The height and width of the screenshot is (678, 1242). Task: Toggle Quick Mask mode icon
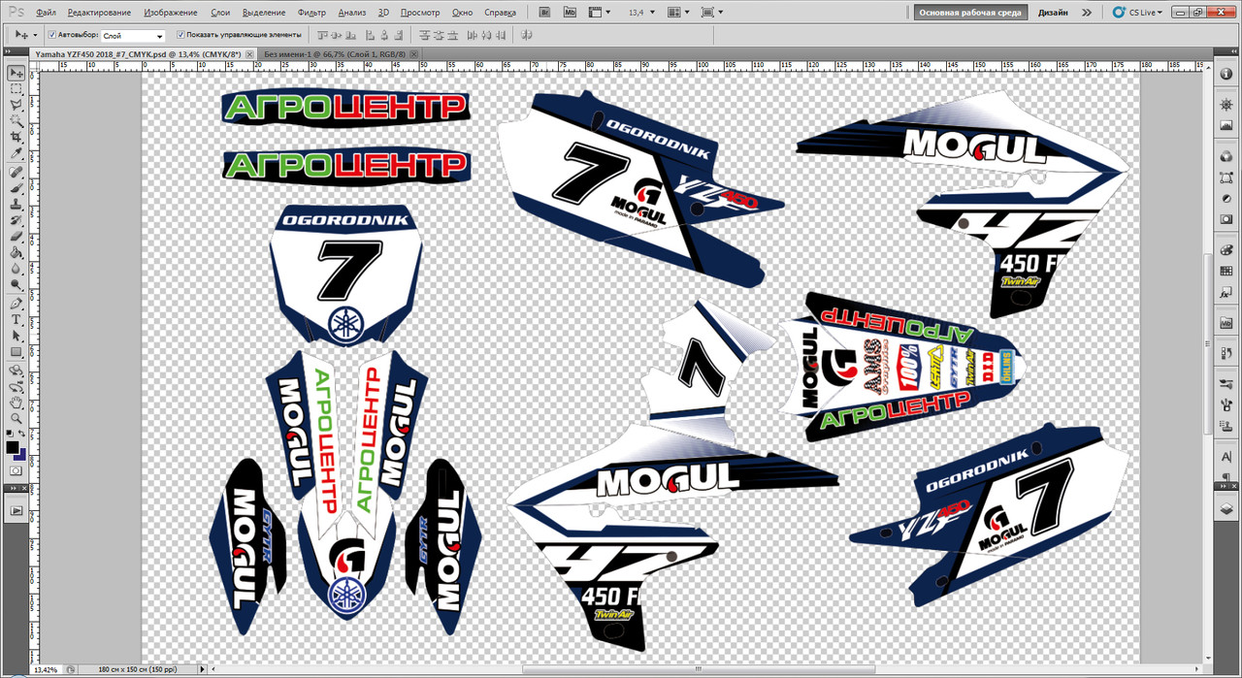pyautogui.click(x=16, y=470)
